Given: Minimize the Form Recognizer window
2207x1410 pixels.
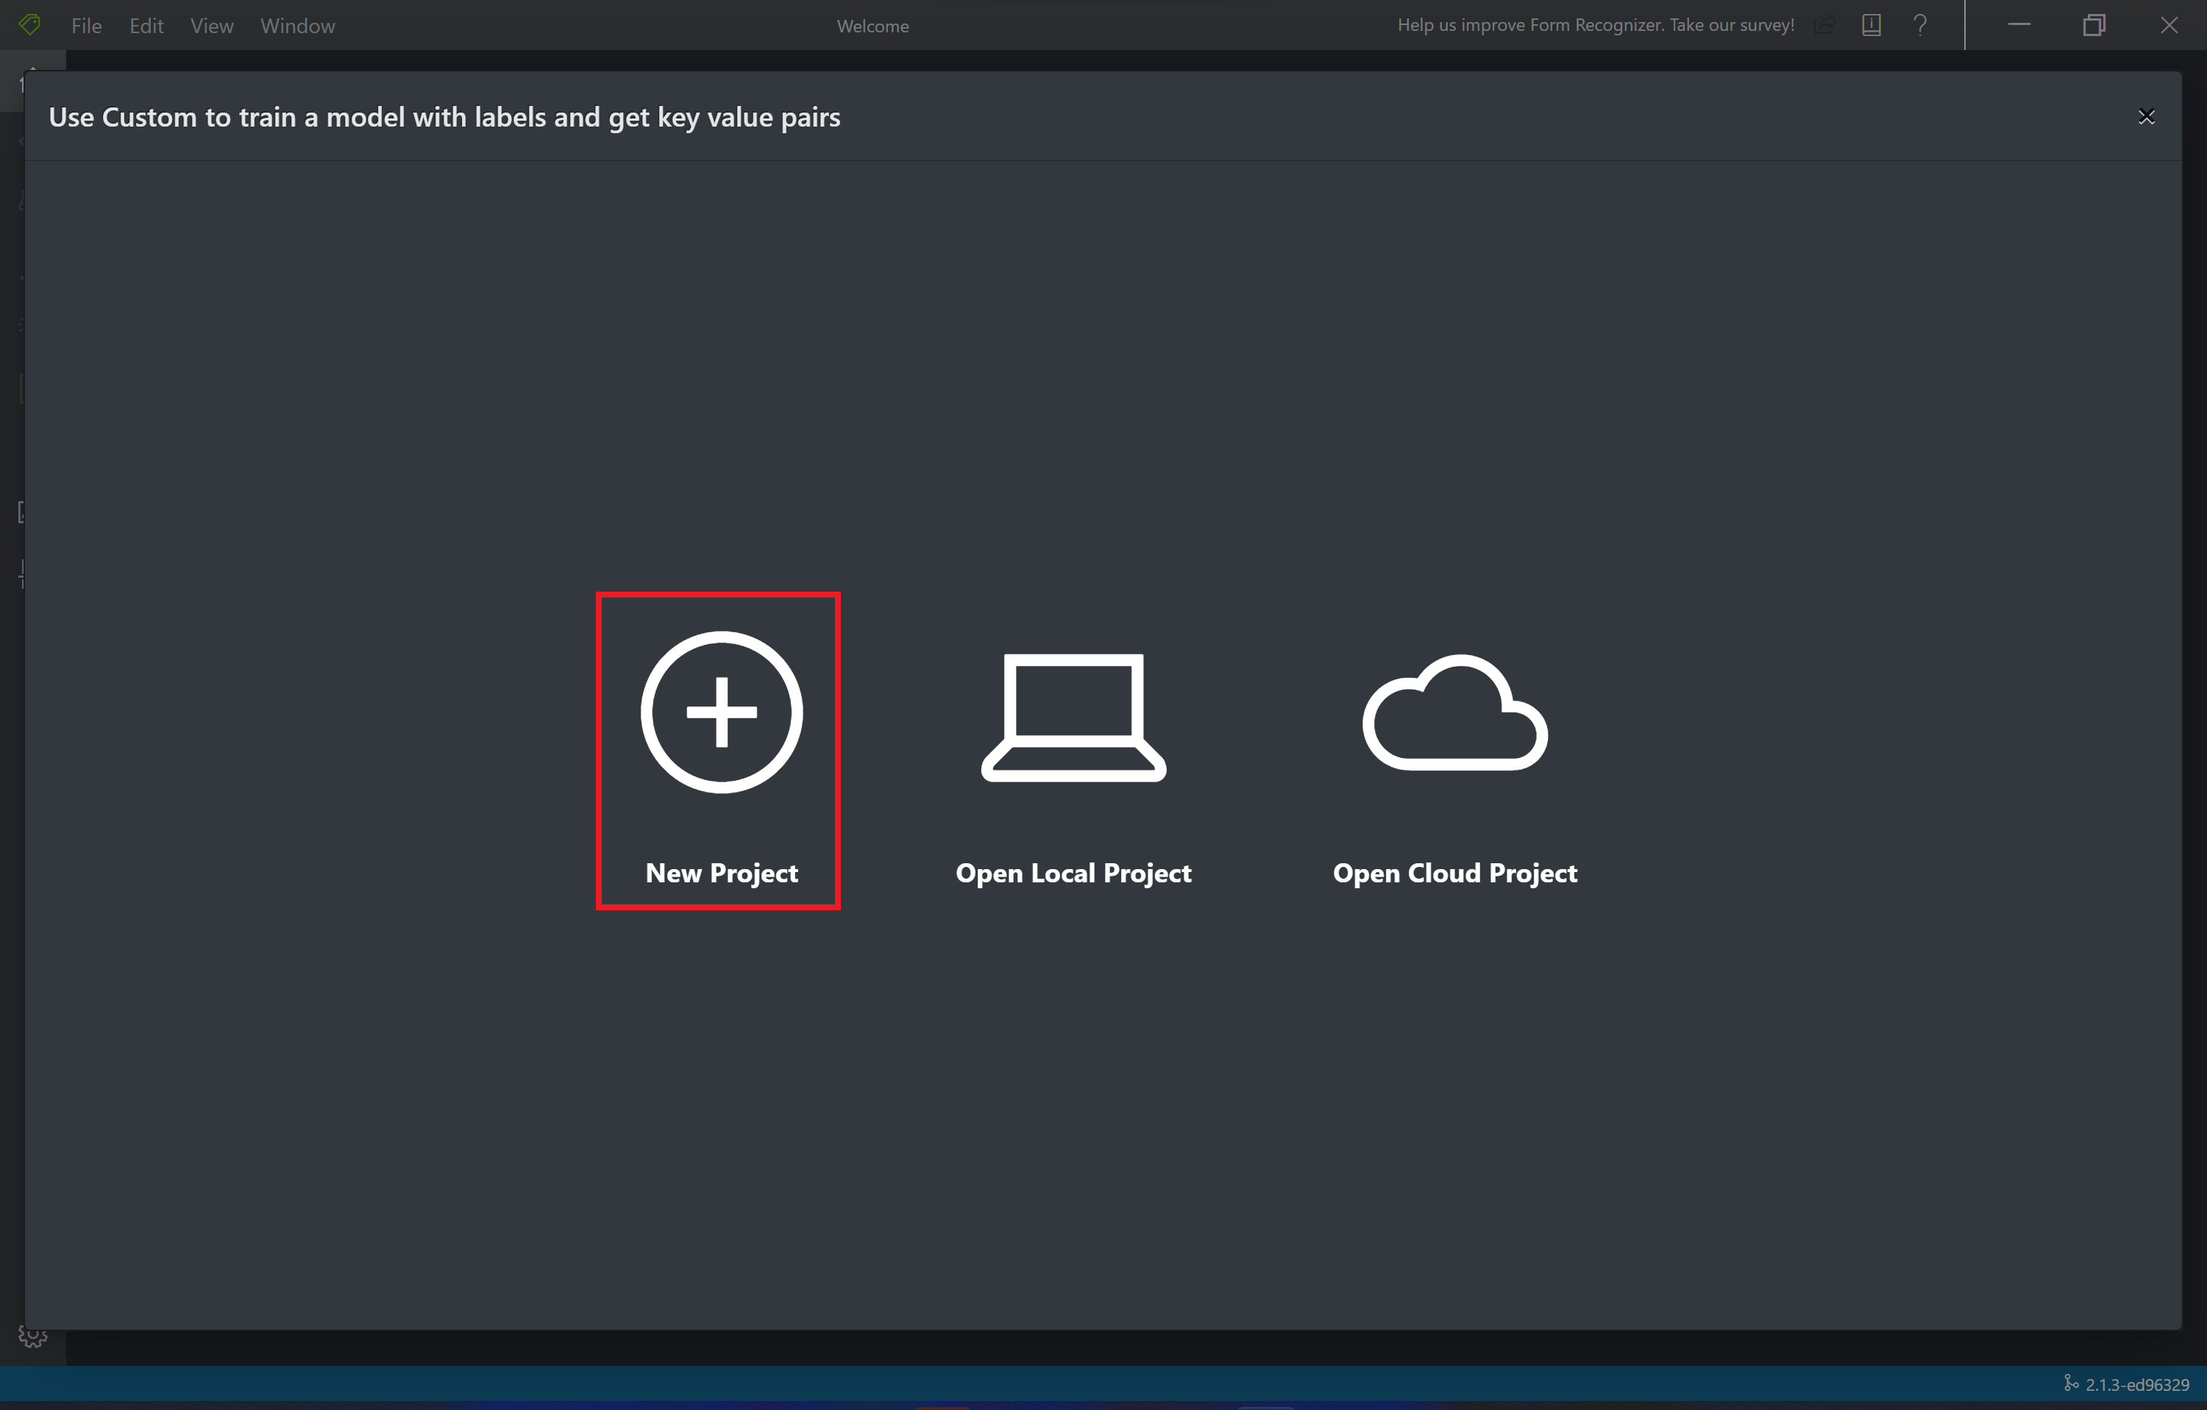Looking at the screenshot, I should [x=2019, y=25].
